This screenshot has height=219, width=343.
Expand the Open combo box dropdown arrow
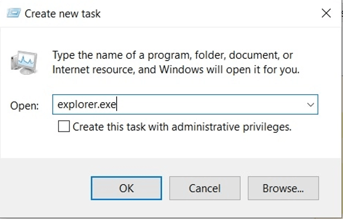pyautogui.click(x=310, y=105)
